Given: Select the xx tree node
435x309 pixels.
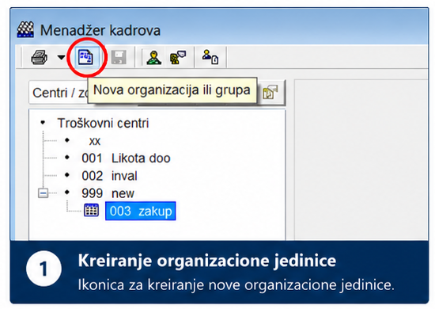Looking at the screenshot, I should [x=95, y=141].
